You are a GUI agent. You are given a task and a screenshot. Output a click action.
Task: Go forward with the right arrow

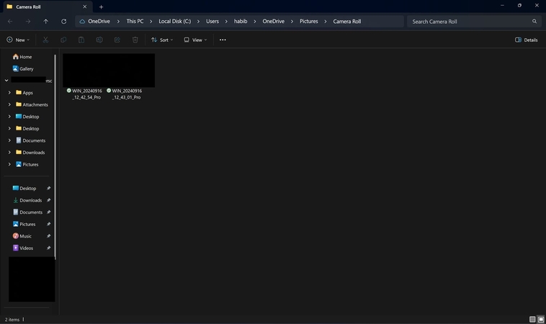coord(28,22)
